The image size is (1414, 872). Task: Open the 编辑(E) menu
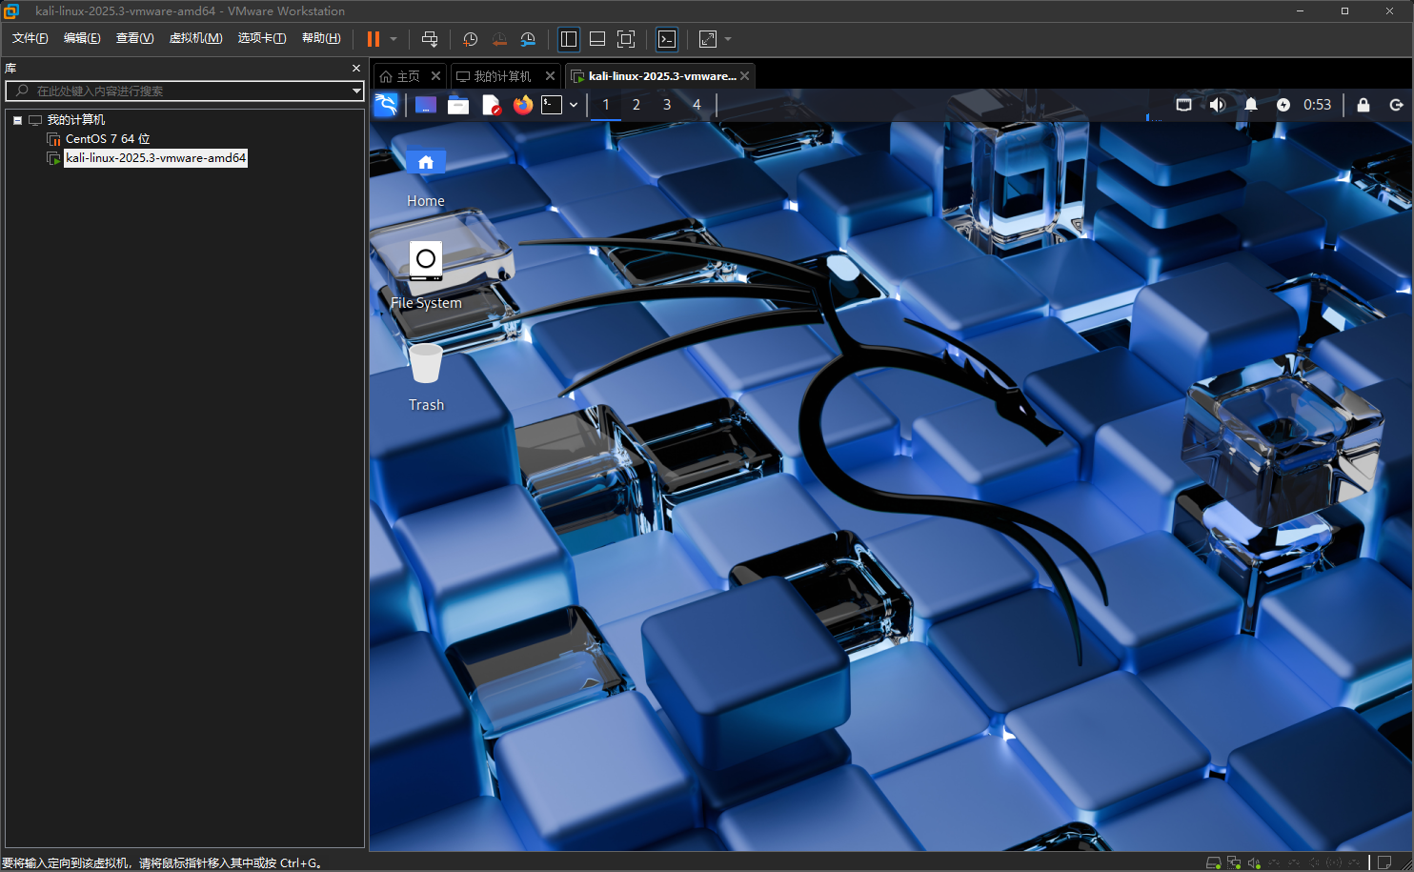click(82, 38)
